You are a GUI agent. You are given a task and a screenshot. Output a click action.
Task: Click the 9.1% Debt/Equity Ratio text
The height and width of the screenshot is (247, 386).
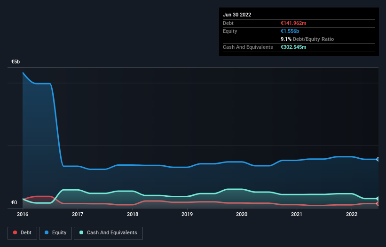pos(307,39)
